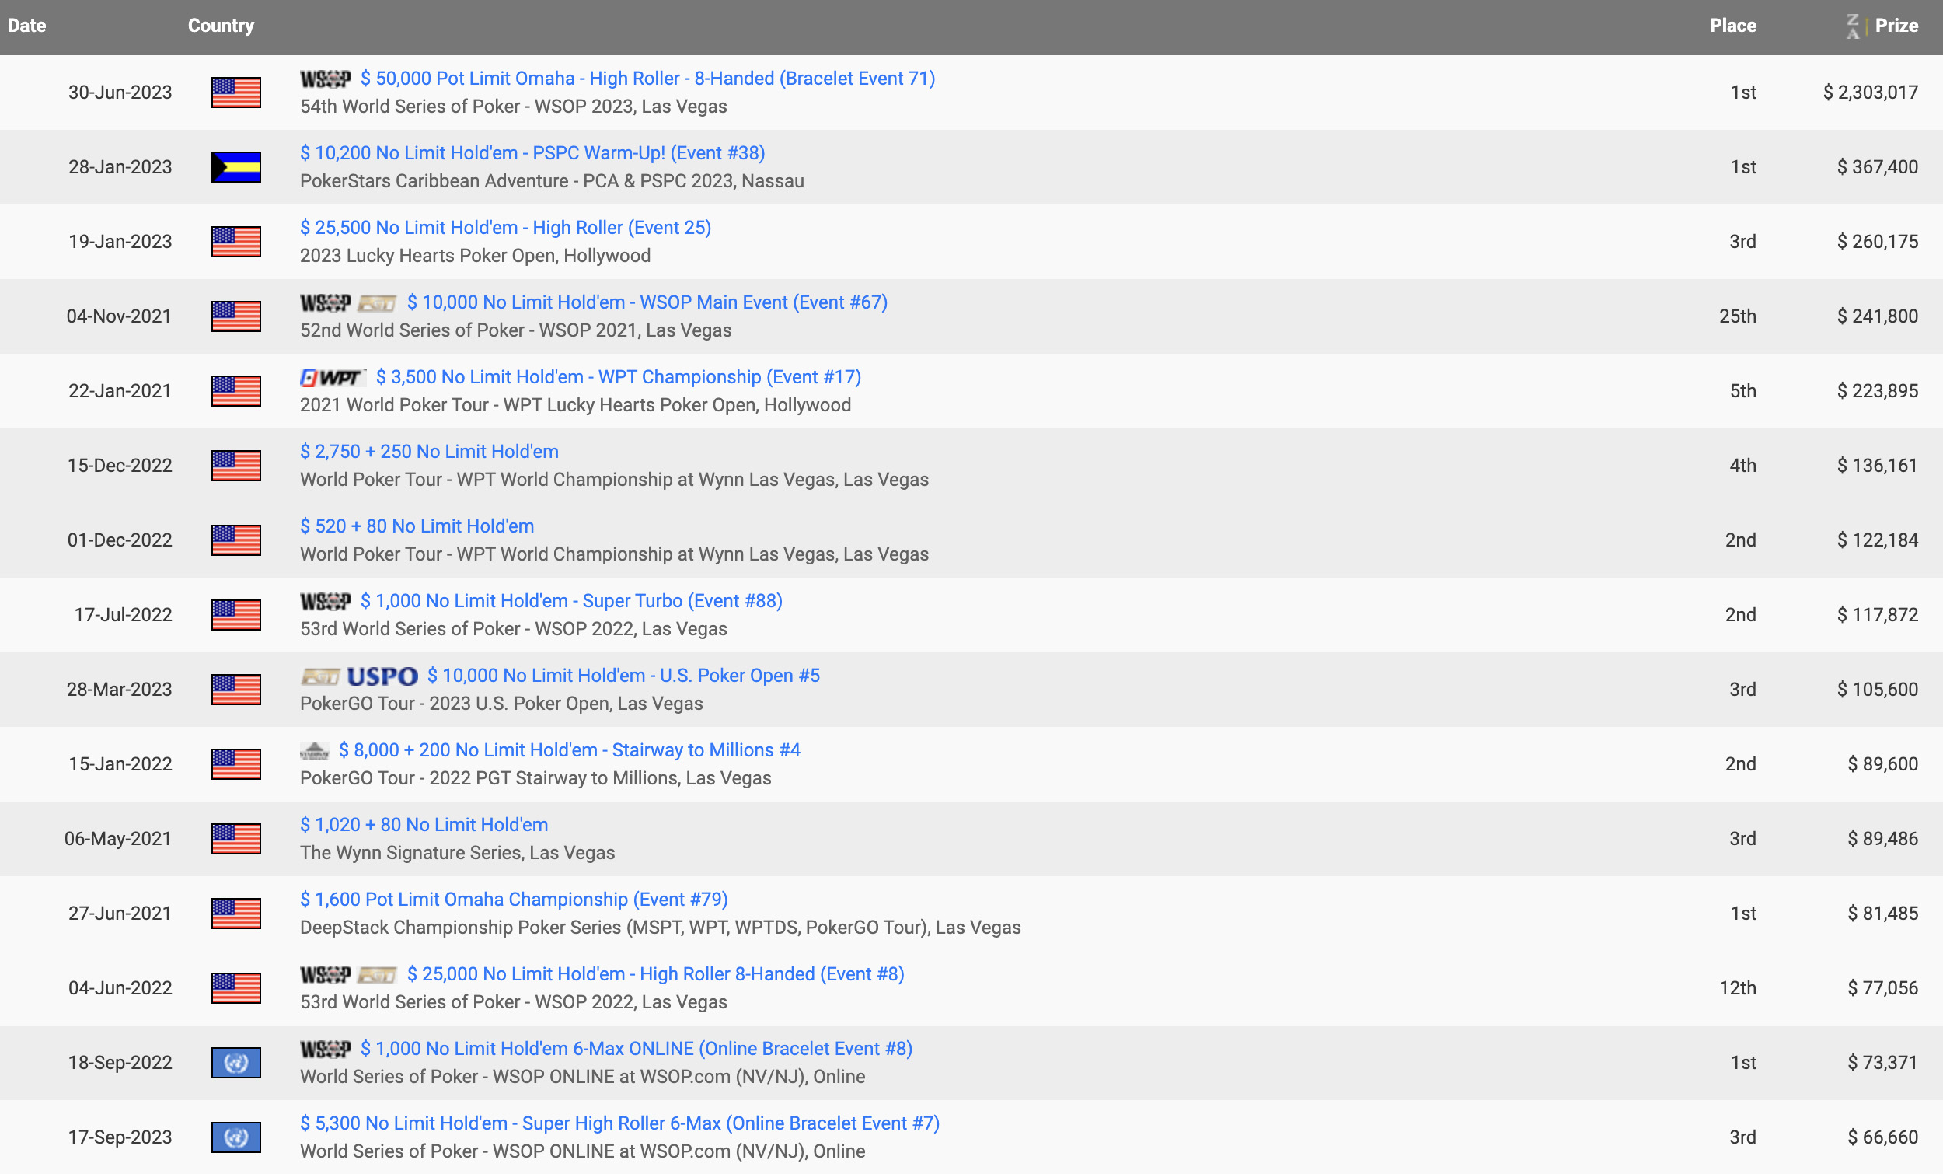Sort results by Place column header
1943x1174 pixels.
coord(1732,26)
